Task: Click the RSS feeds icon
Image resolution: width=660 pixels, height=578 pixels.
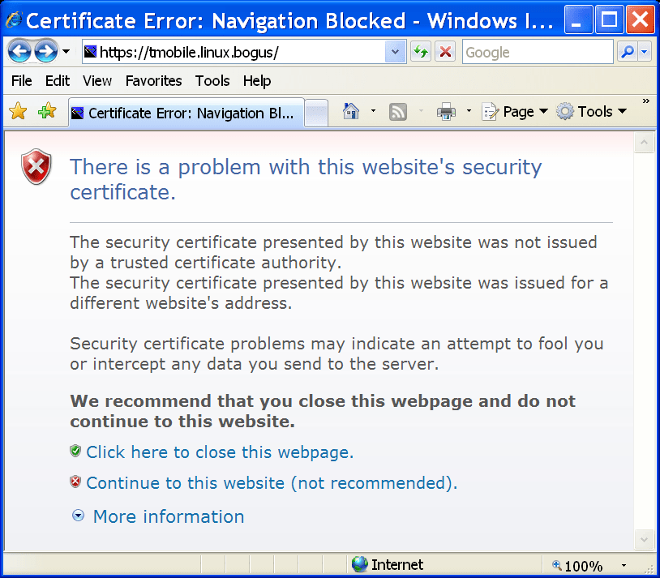Action: [x=398, y=112]
